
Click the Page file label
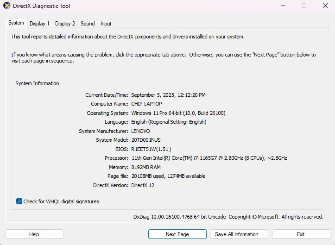point(118,176)
